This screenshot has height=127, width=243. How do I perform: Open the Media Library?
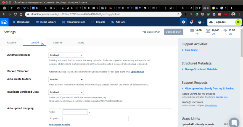[x=46, y=22]
